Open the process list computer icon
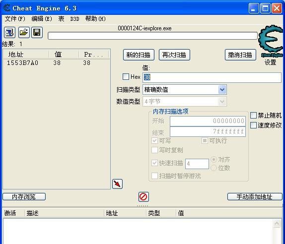Screen dimensions: 285x244 tap(9, 33)
